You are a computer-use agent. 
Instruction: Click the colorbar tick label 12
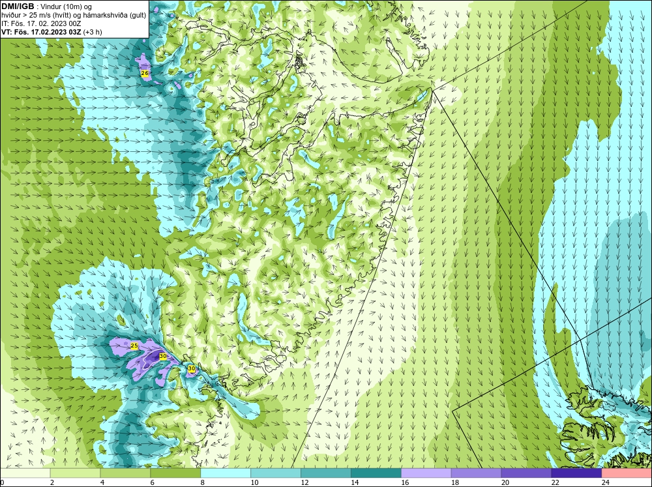point(304,482)
